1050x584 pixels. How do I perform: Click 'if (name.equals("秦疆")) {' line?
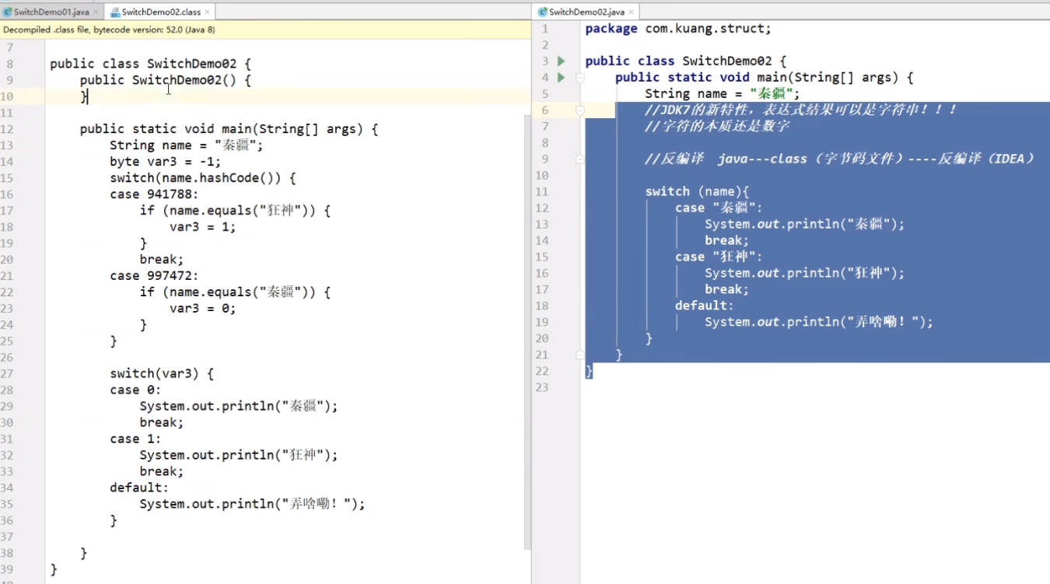pos(235,292)
